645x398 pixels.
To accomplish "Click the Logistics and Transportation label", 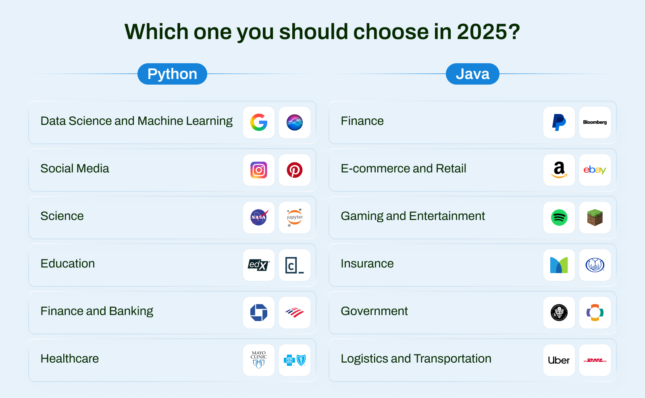I will [416, 359].
